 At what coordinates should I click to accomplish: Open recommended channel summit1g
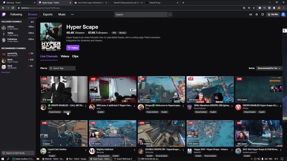pyautogui.click(x=18, y=54)
